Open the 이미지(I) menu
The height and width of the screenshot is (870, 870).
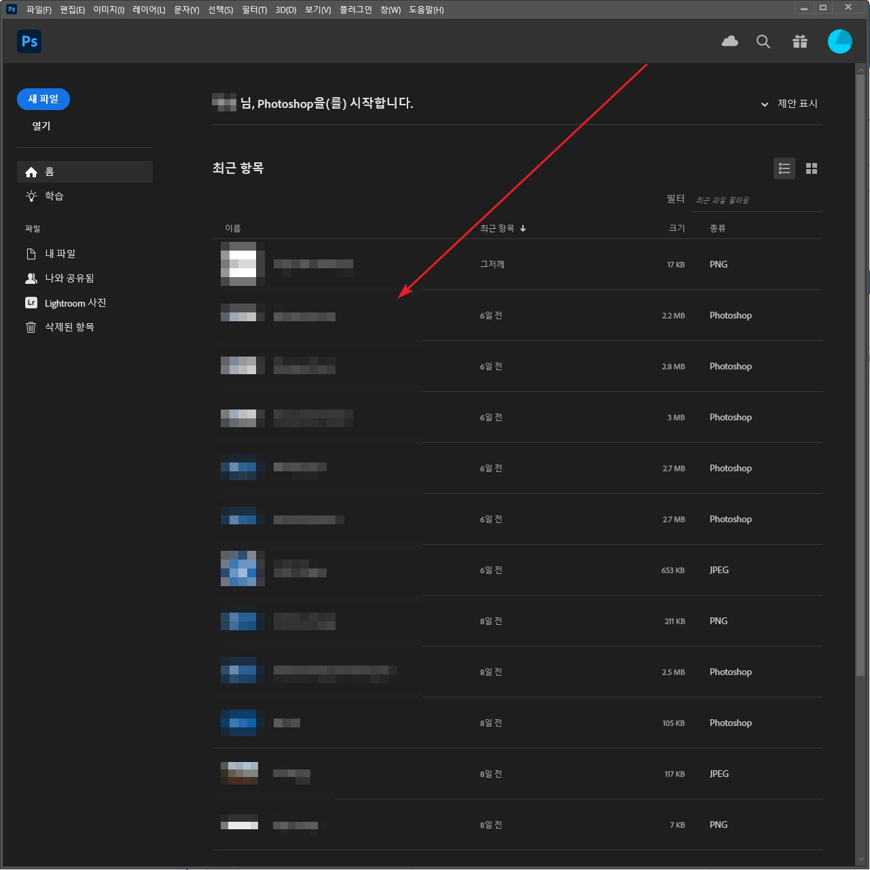[x=109, y=10]
